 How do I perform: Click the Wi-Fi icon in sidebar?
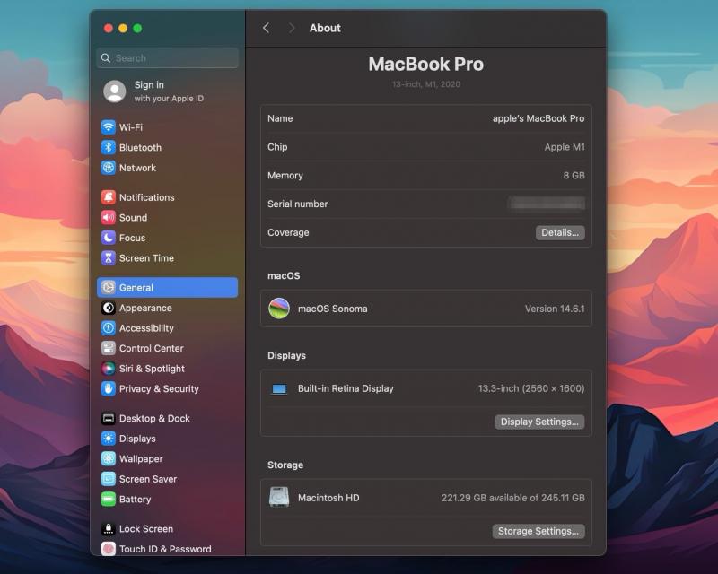click(x=109, y=126)
